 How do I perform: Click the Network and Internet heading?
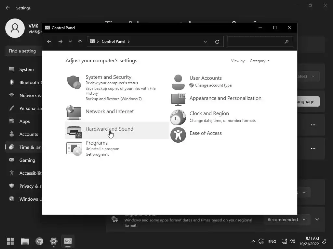point(110,112)
